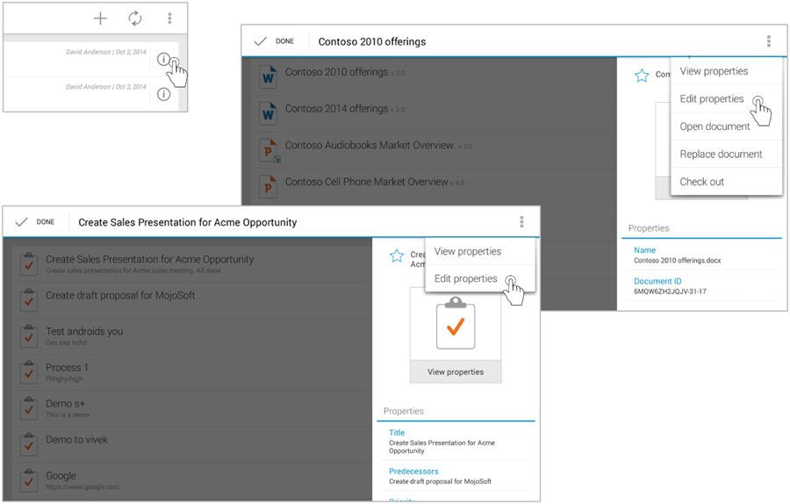Click PowerPoint icon for Contoso Cell Phone Market Overview
Screen dimensions: 790x504
268,186
